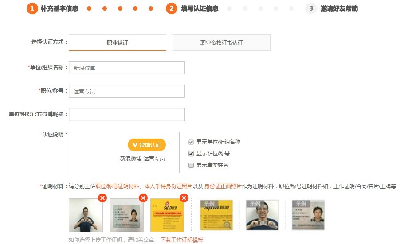
Task: Click step 2 circle 填写认证信息
Action: (x=172, y=8)
